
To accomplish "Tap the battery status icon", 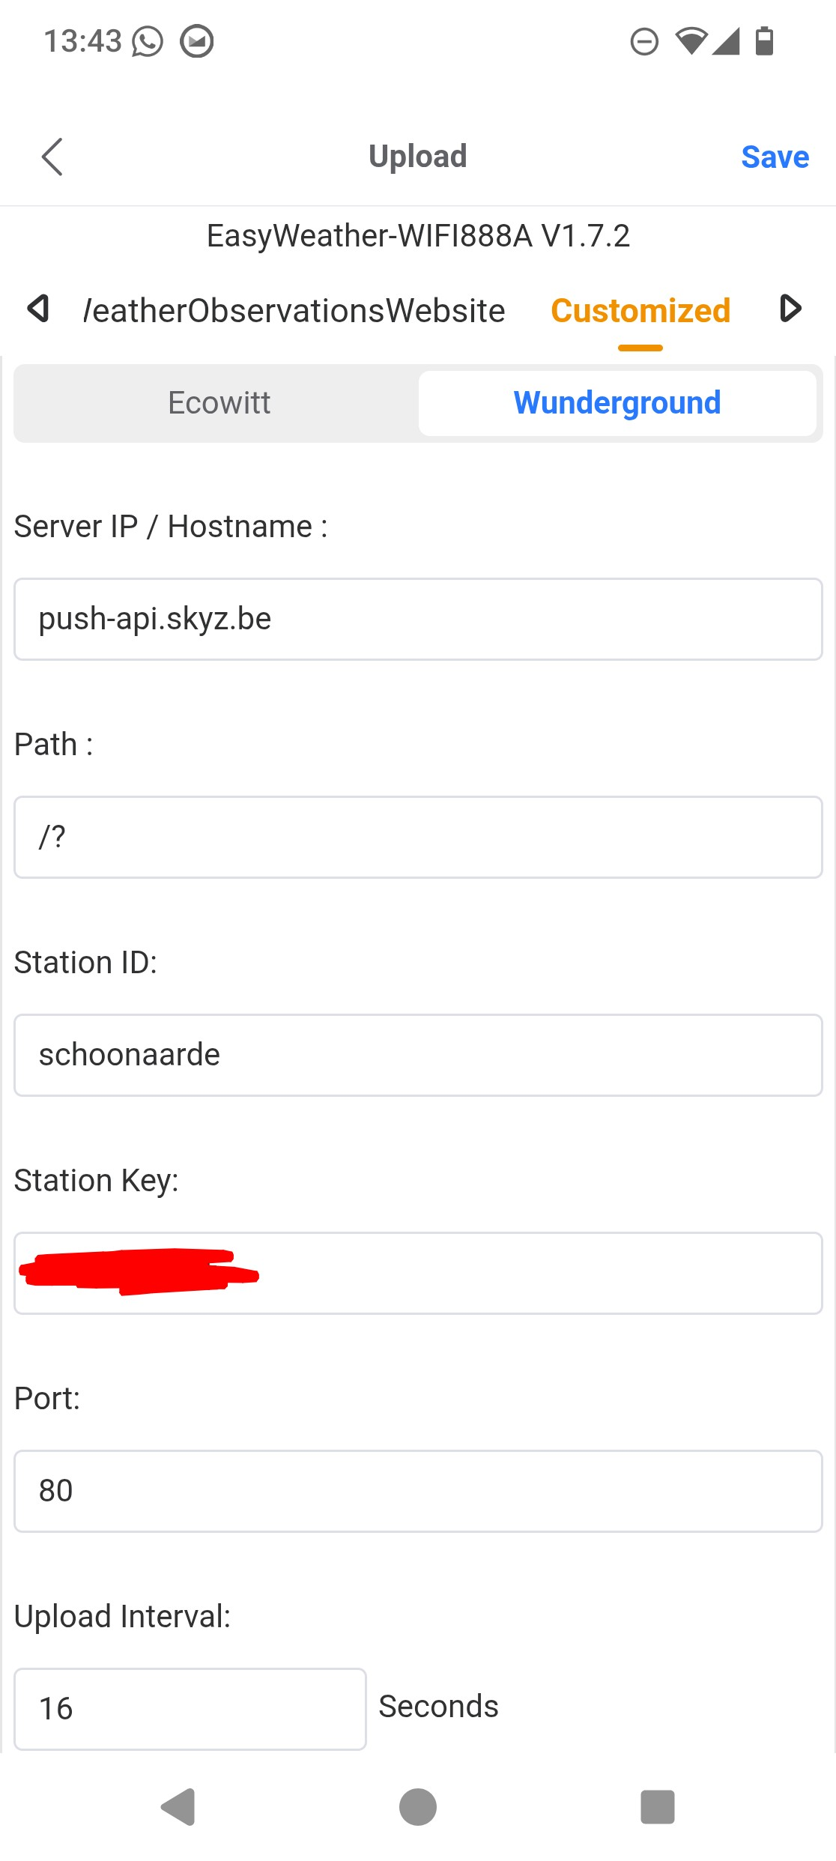I will (764, 40).
